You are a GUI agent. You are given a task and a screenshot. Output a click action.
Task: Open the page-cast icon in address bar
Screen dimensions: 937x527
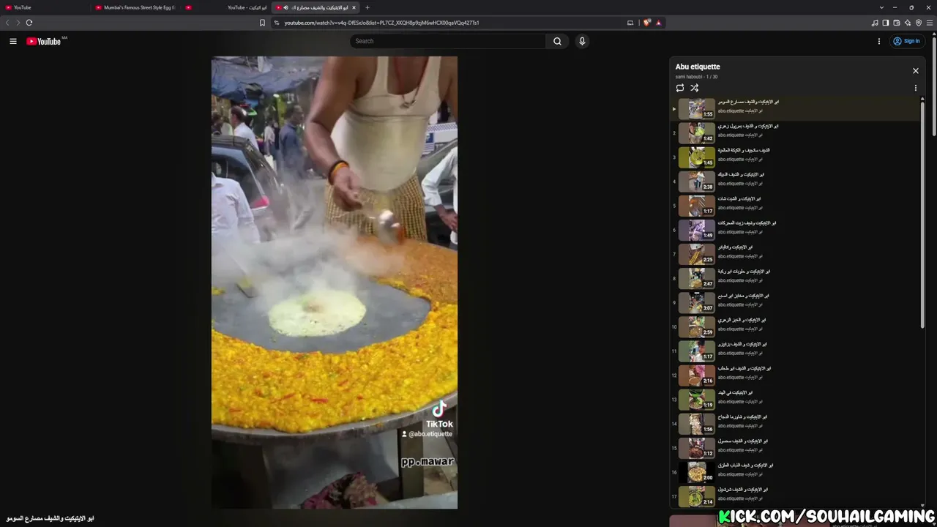[630, 23]
